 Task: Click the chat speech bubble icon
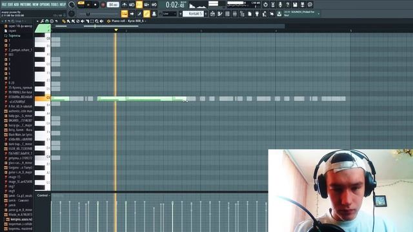(x=310, y=5)
